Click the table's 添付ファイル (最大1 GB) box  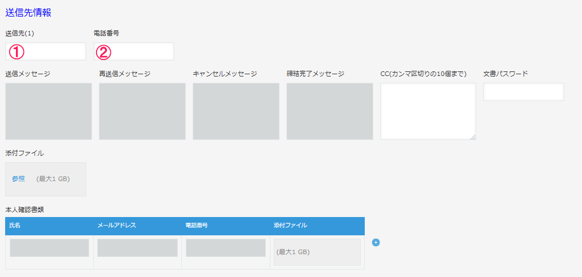click(317, 252)
